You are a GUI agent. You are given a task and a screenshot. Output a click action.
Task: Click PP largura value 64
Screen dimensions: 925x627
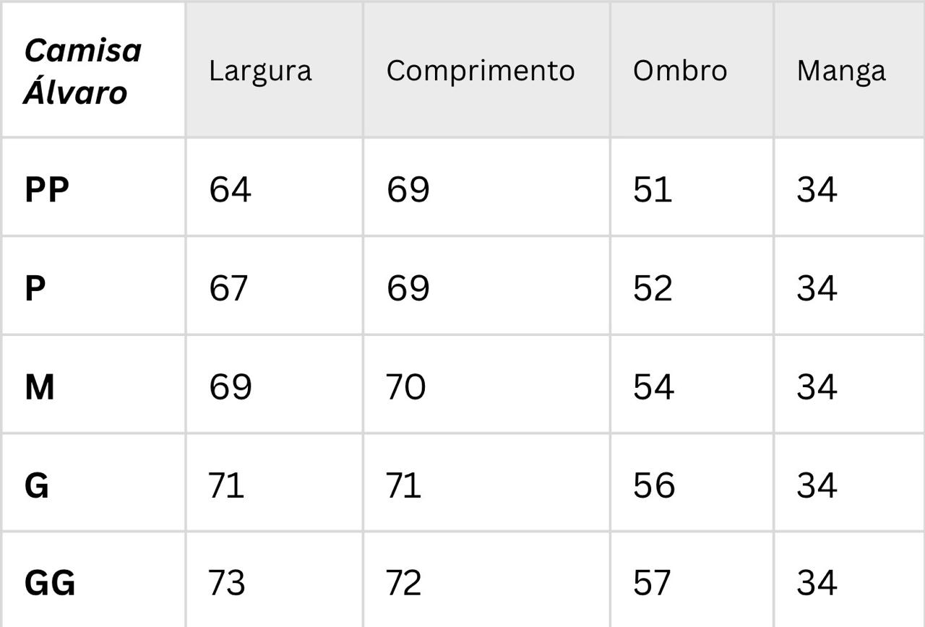pyautogui.click(x=230, y=190)
